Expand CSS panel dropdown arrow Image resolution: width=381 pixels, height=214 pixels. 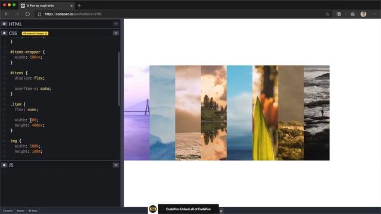[116, 33]
